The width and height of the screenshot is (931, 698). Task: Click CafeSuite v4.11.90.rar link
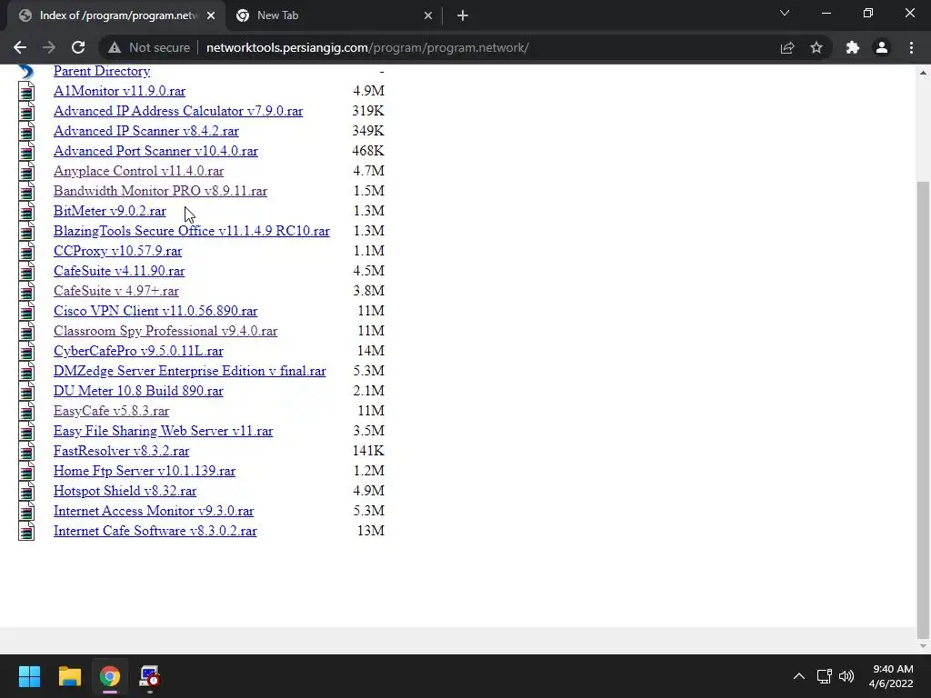coord(119,271)
